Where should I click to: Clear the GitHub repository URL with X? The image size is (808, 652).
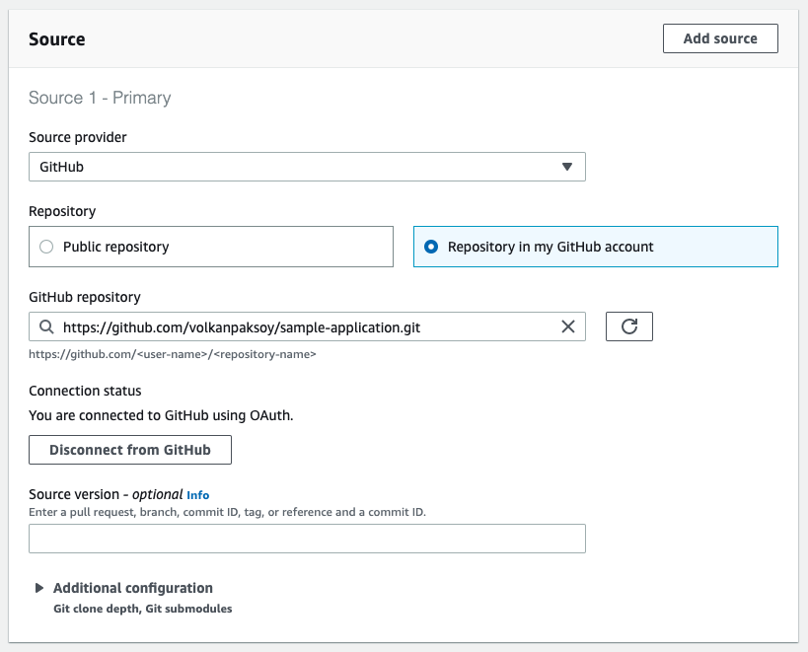(x=568, y=326)
